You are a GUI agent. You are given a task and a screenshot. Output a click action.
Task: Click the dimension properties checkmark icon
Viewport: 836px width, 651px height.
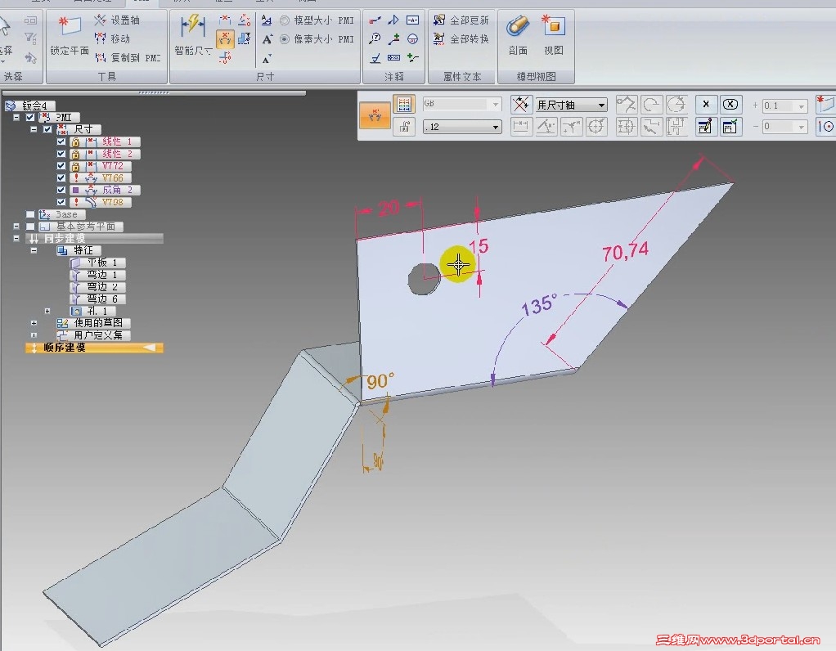point(730,127)
